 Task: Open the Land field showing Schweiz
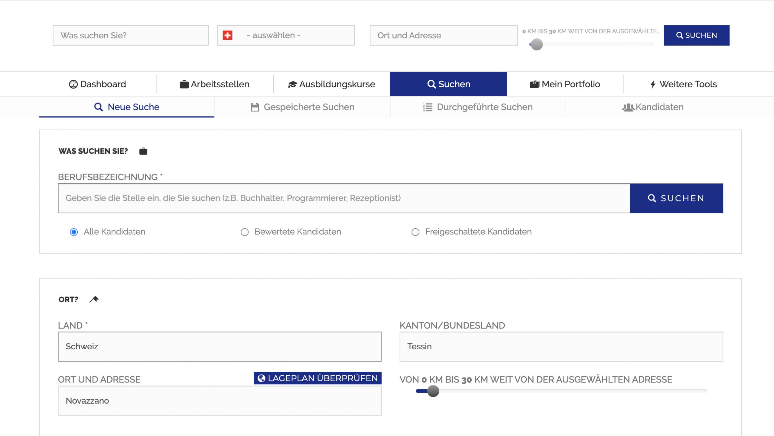(220, 347)
